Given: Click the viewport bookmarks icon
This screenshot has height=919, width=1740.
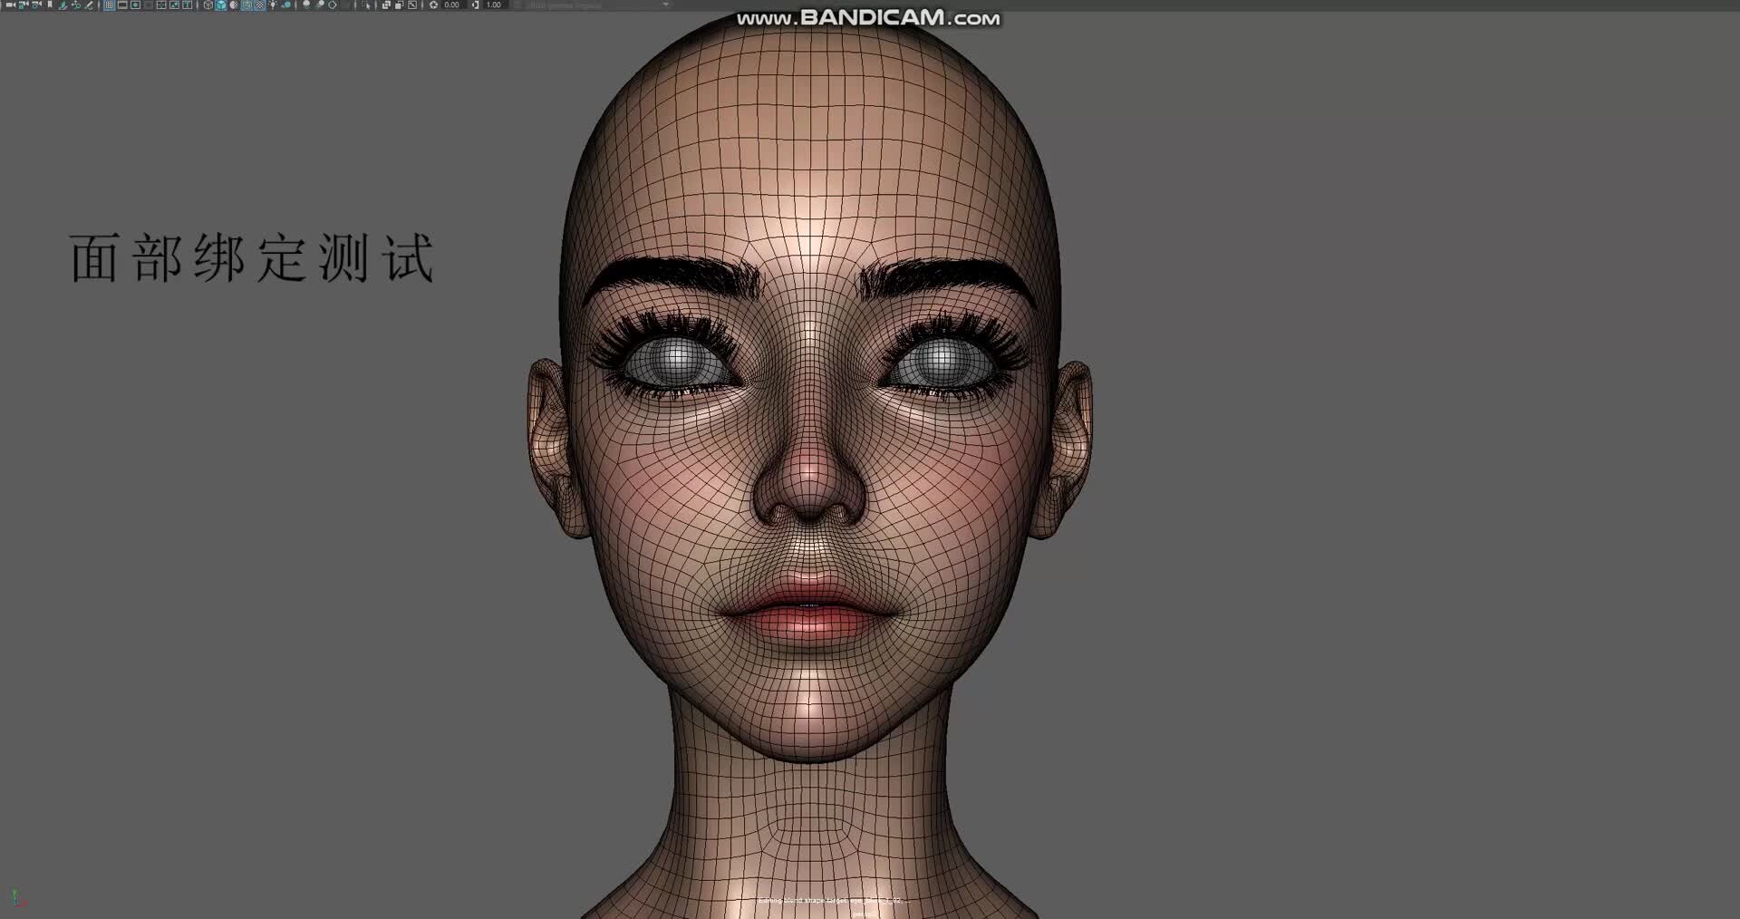Looking at the screenshot, I should pyautogui.click(x=48, y=5).
